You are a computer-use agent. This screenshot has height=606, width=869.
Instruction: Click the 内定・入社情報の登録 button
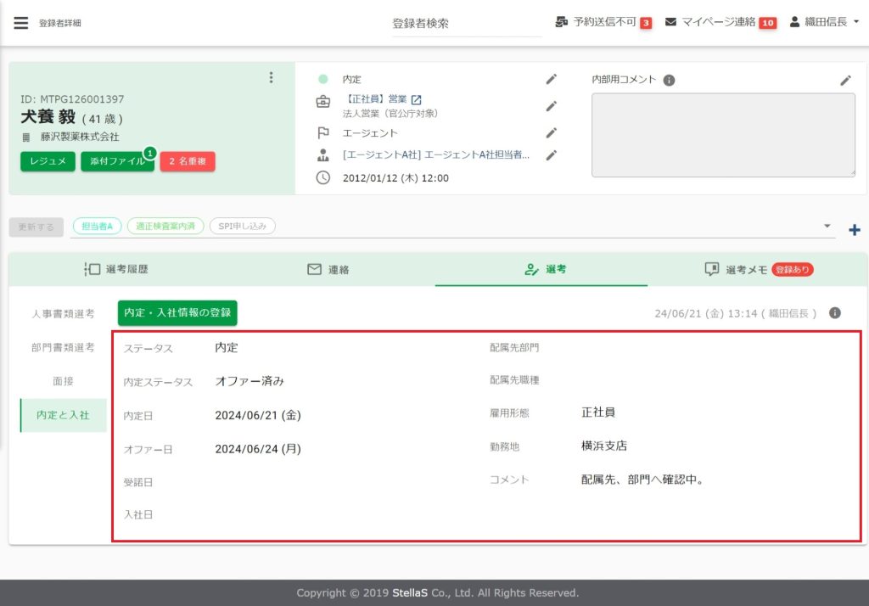(x=177, y=312)
